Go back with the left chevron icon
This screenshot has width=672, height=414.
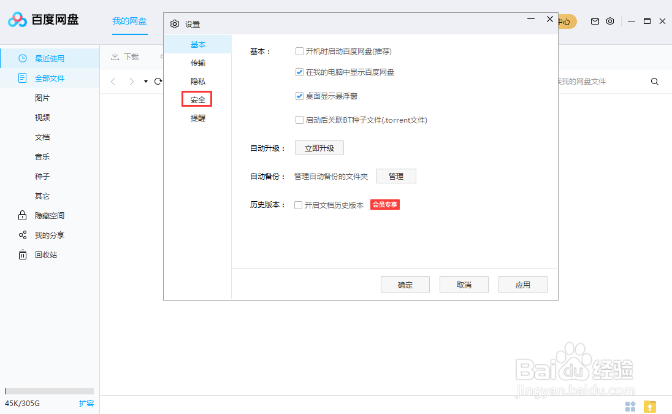pyautogui.click(x=113, y=82)
